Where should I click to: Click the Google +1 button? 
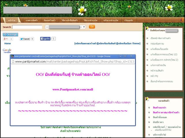click(x=6, y=39)
